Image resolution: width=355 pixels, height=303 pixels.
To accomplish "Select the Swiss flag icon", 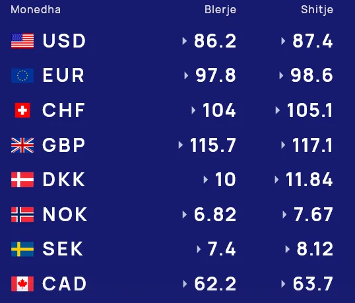I will click(x=22, y=110).
